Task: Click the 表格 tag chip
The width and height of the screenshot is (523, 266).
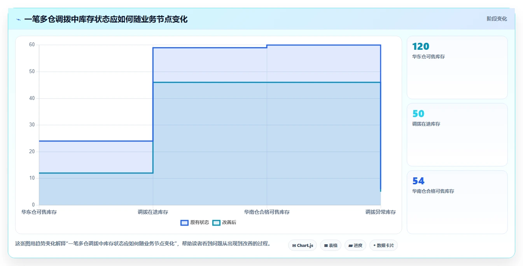Action: point(331,245)
